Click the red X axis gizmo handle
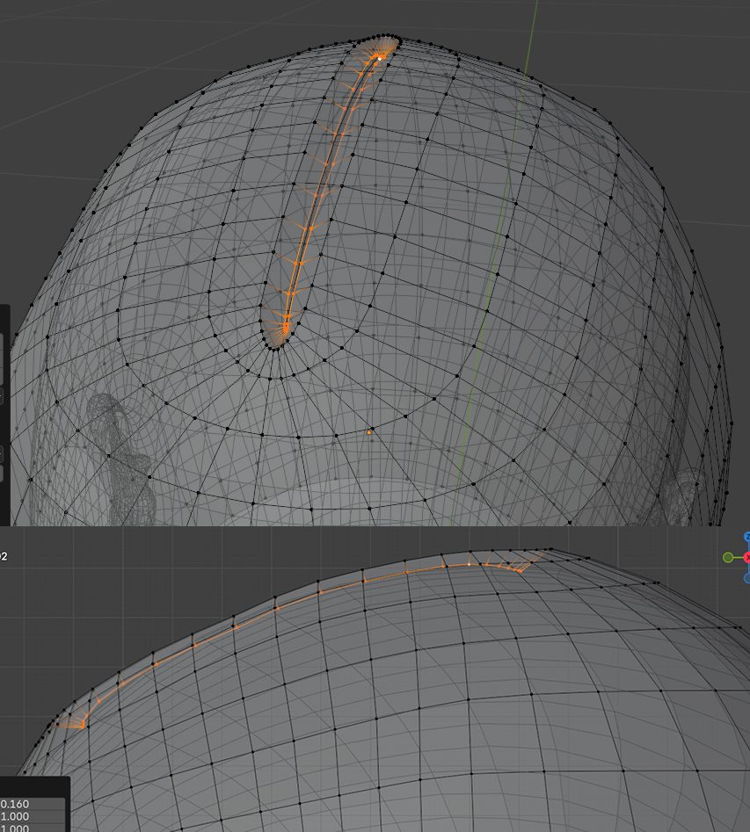The width and height of the screenshot is (750, 832). pyautogui.click(x=746, y=557)
